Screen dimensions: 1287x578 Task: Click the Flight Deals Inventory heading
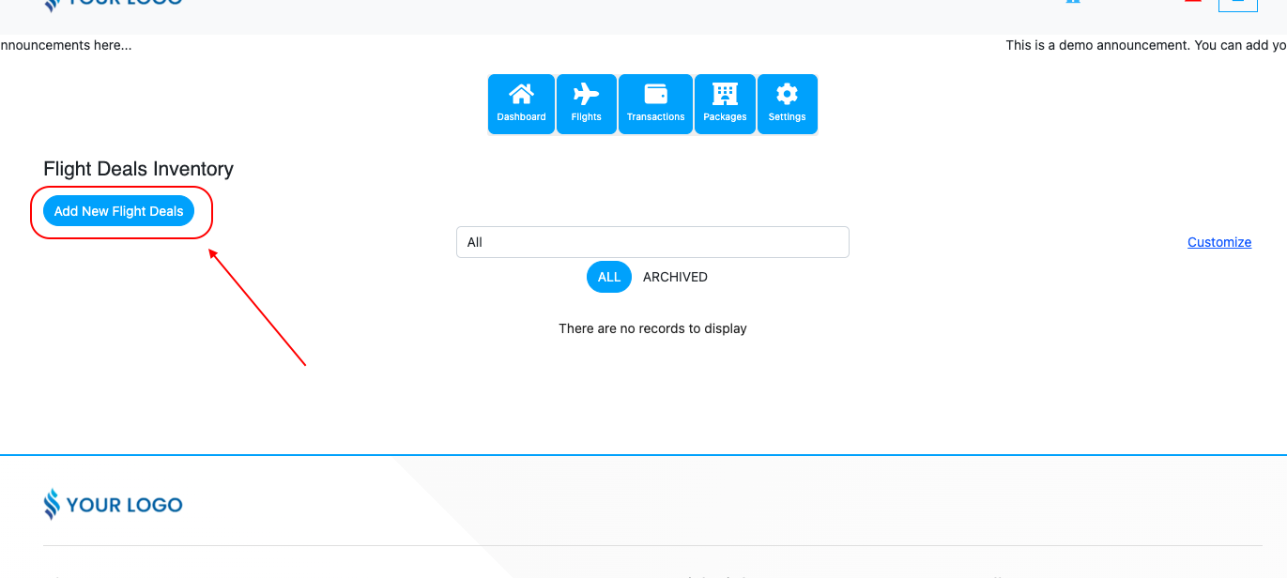coord(138,169)
